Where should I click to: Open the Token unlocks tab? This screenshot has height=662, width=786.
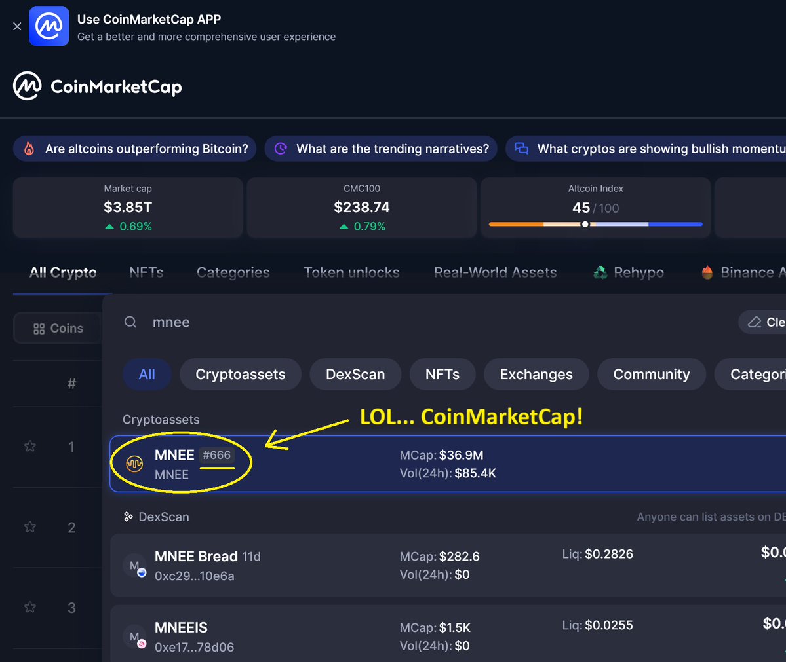351,272
